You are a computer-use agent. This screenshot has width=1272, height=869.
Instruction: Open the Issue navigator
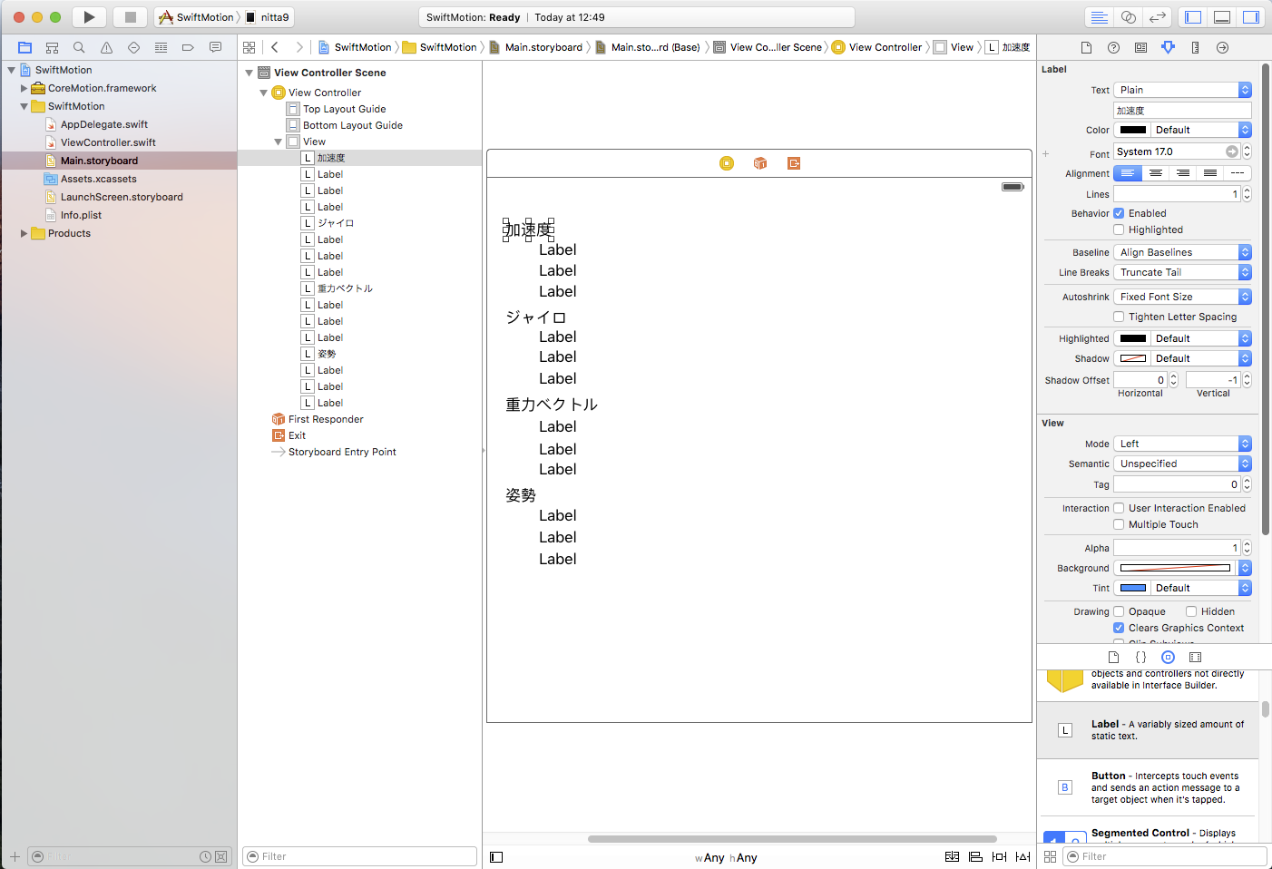(106, 47)
